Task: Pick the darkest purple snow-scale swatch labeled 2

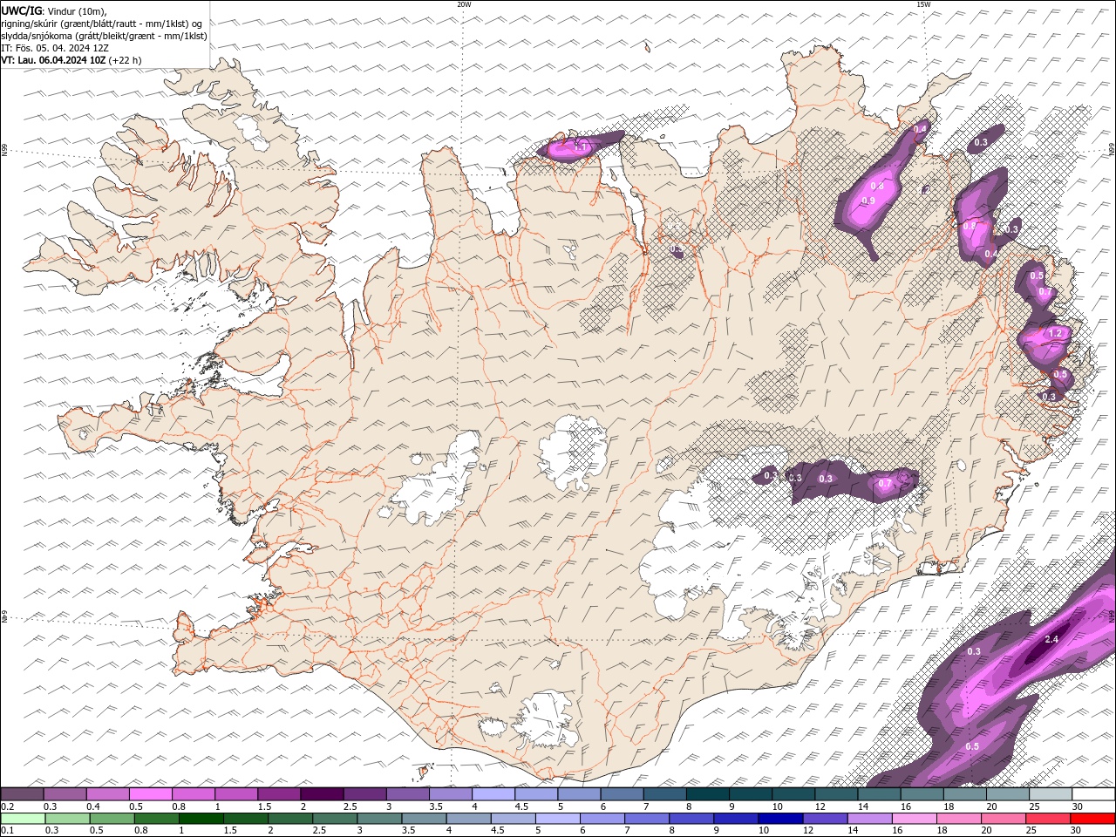Action: (x=323, y=794)
